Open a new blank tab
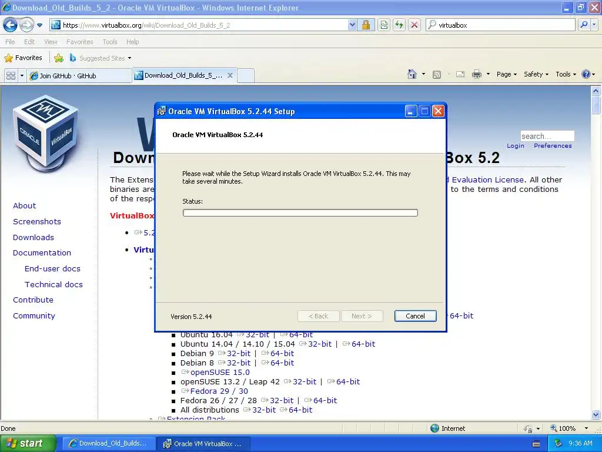Screen dimensions: 602x452 (246, 75)
